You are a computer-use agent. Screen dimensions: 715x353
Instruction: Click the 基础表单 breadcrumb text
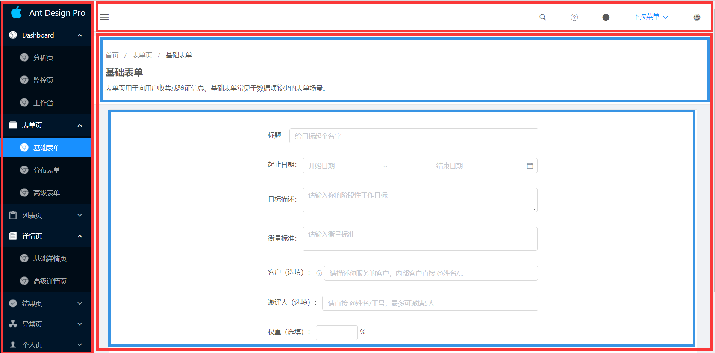179,55
